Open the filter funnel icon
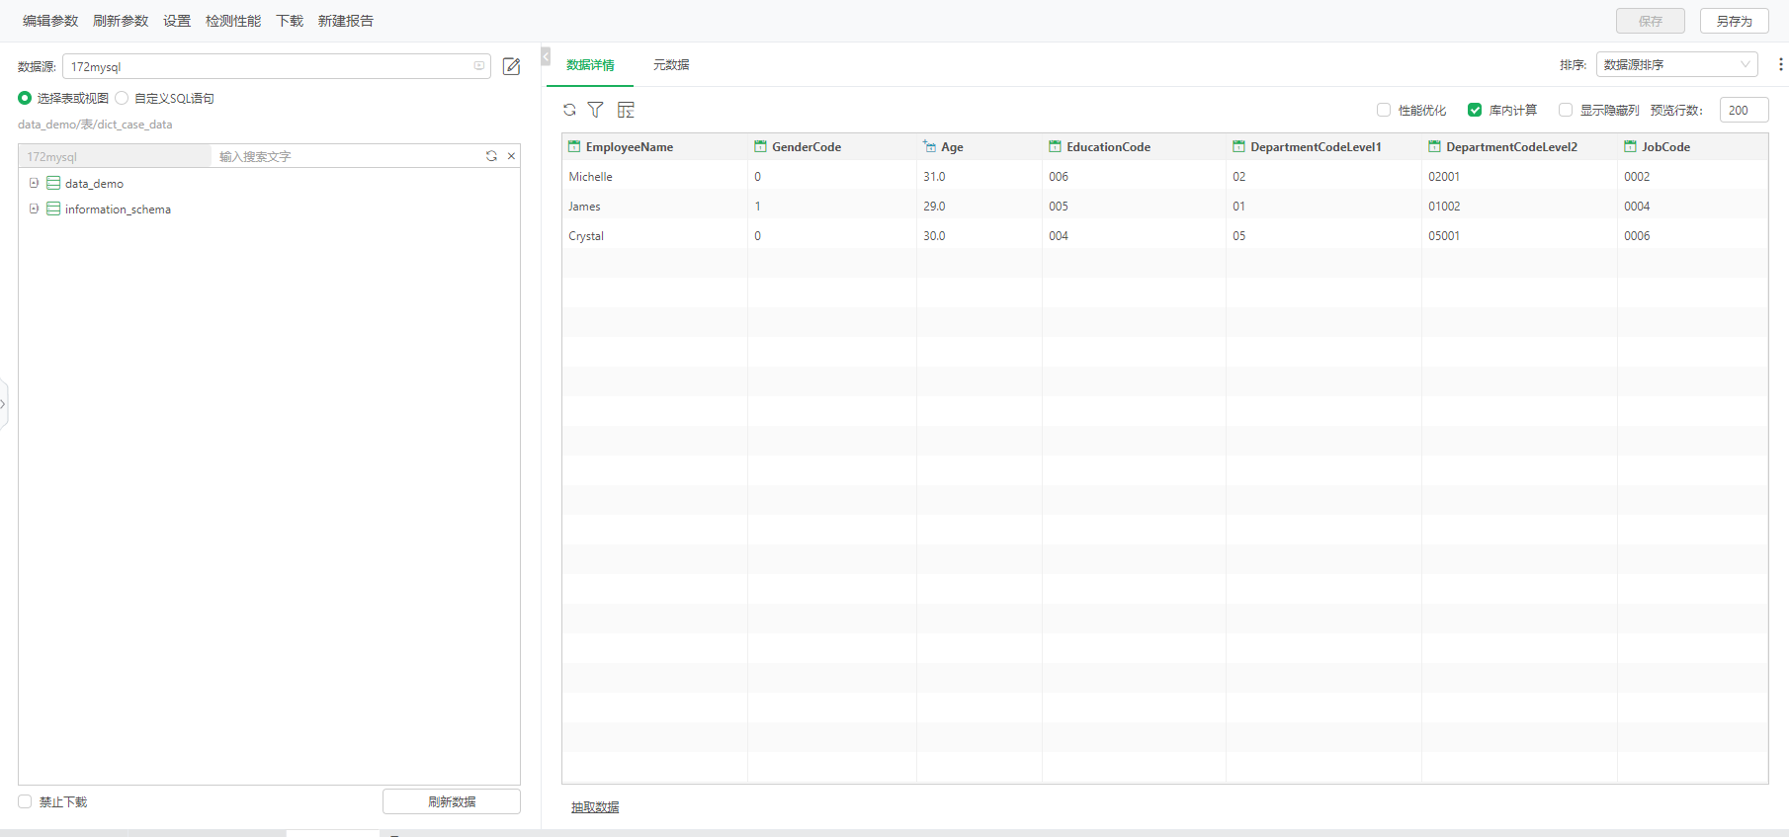1789x837 pixels. click(x=595, y=110)
